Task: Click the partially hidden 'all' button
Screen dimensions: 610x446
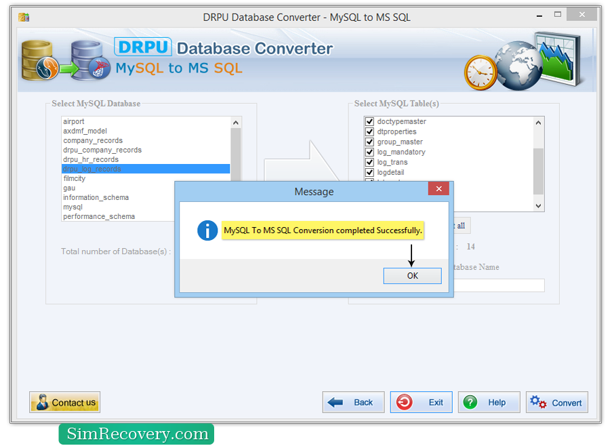Action: tap(462, 226)
